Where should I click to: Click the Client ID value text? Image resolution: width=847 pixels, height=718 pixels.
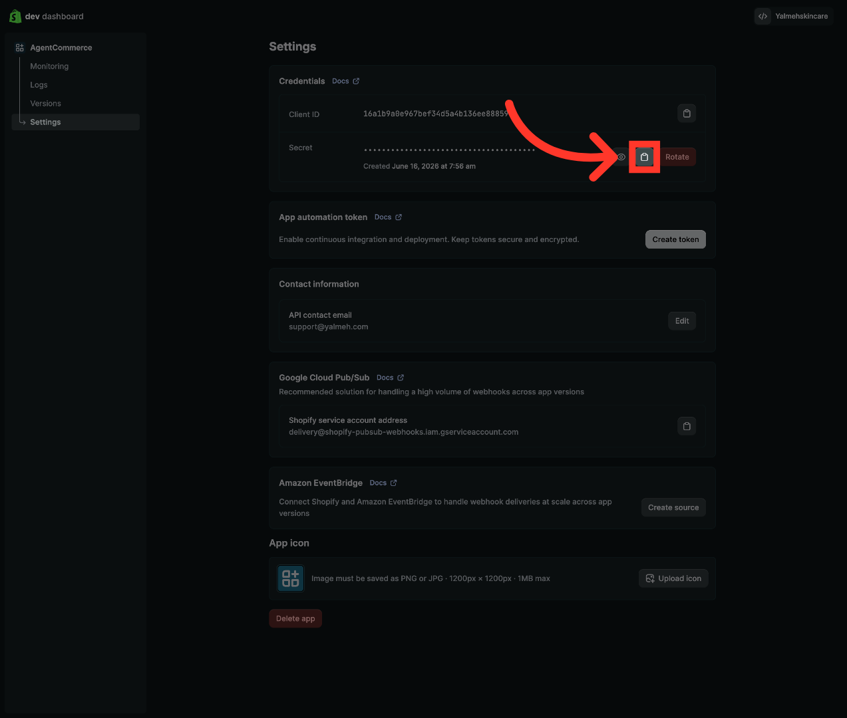pos(436,114)
